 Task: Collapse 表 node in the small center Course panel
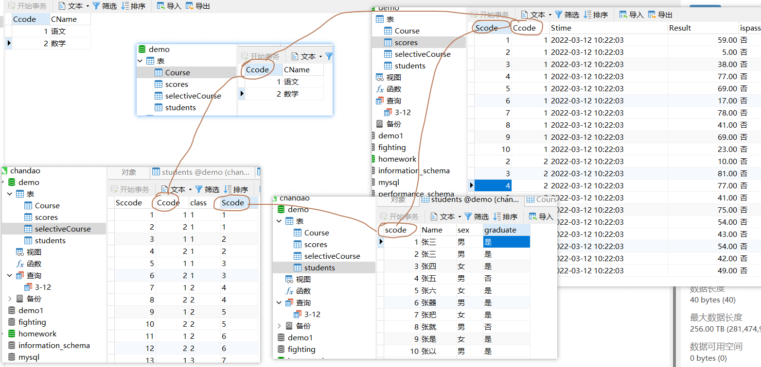tap(140, 61)
